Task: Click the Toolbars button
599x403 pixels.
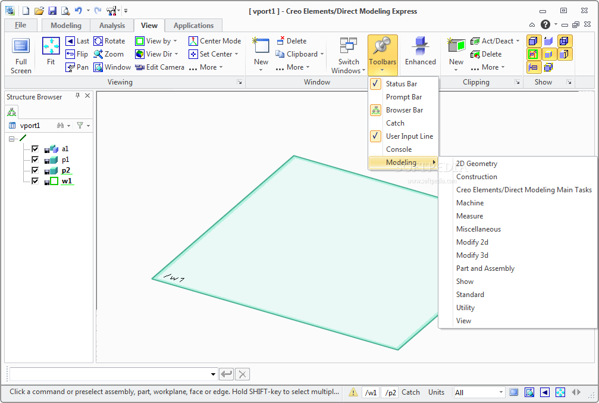Action: click(382, 55)
